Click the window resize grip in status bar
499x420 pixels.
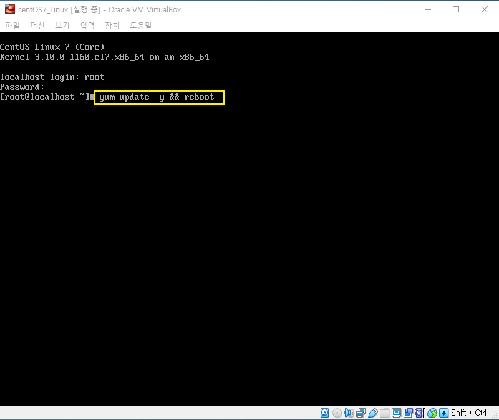pyautogui.click(x=495, y=416)
